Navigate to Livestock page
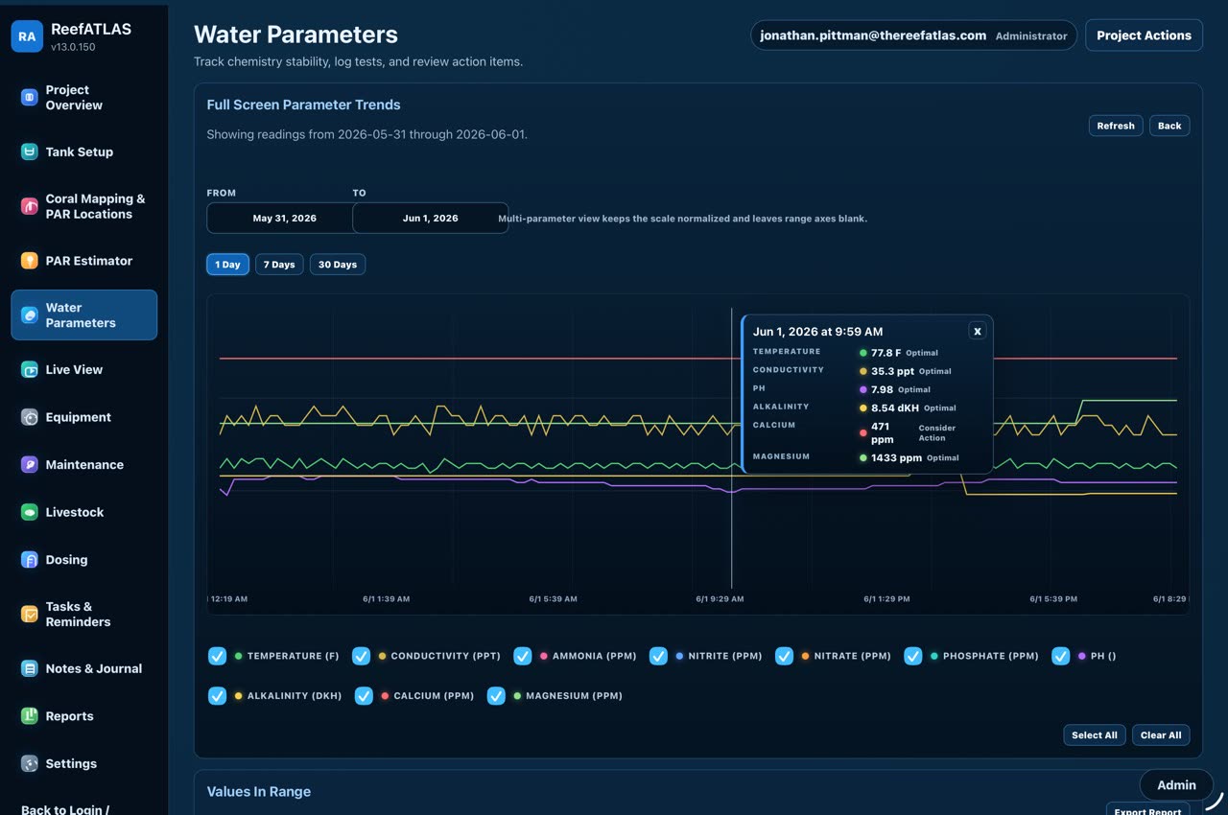Screen dimensions: 1228x815 point(84,512)
